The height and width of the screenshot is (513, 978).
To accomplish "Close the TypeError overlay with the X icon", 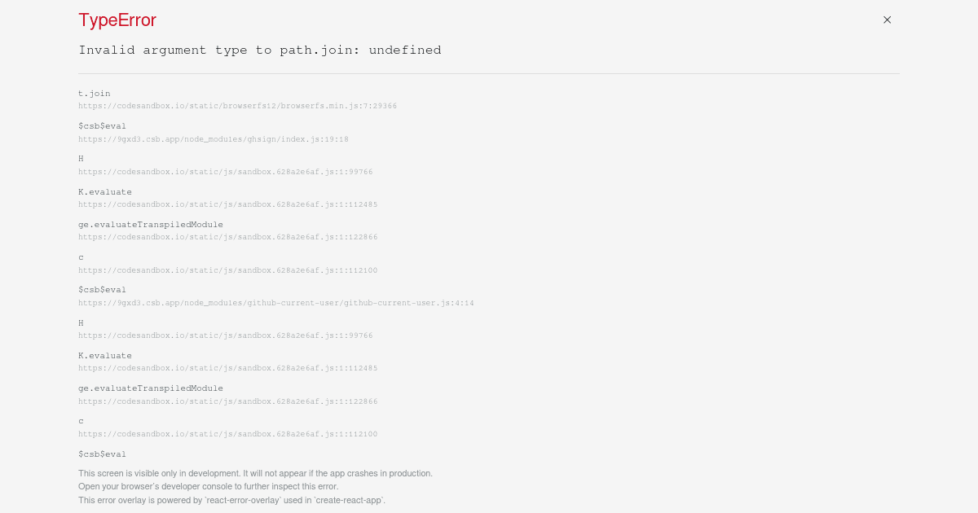I will click(887, 20).
